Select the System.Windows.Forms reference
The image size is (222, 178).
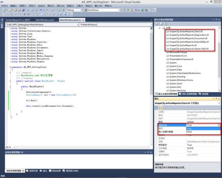pyautogui.click(x=181, y=80)
